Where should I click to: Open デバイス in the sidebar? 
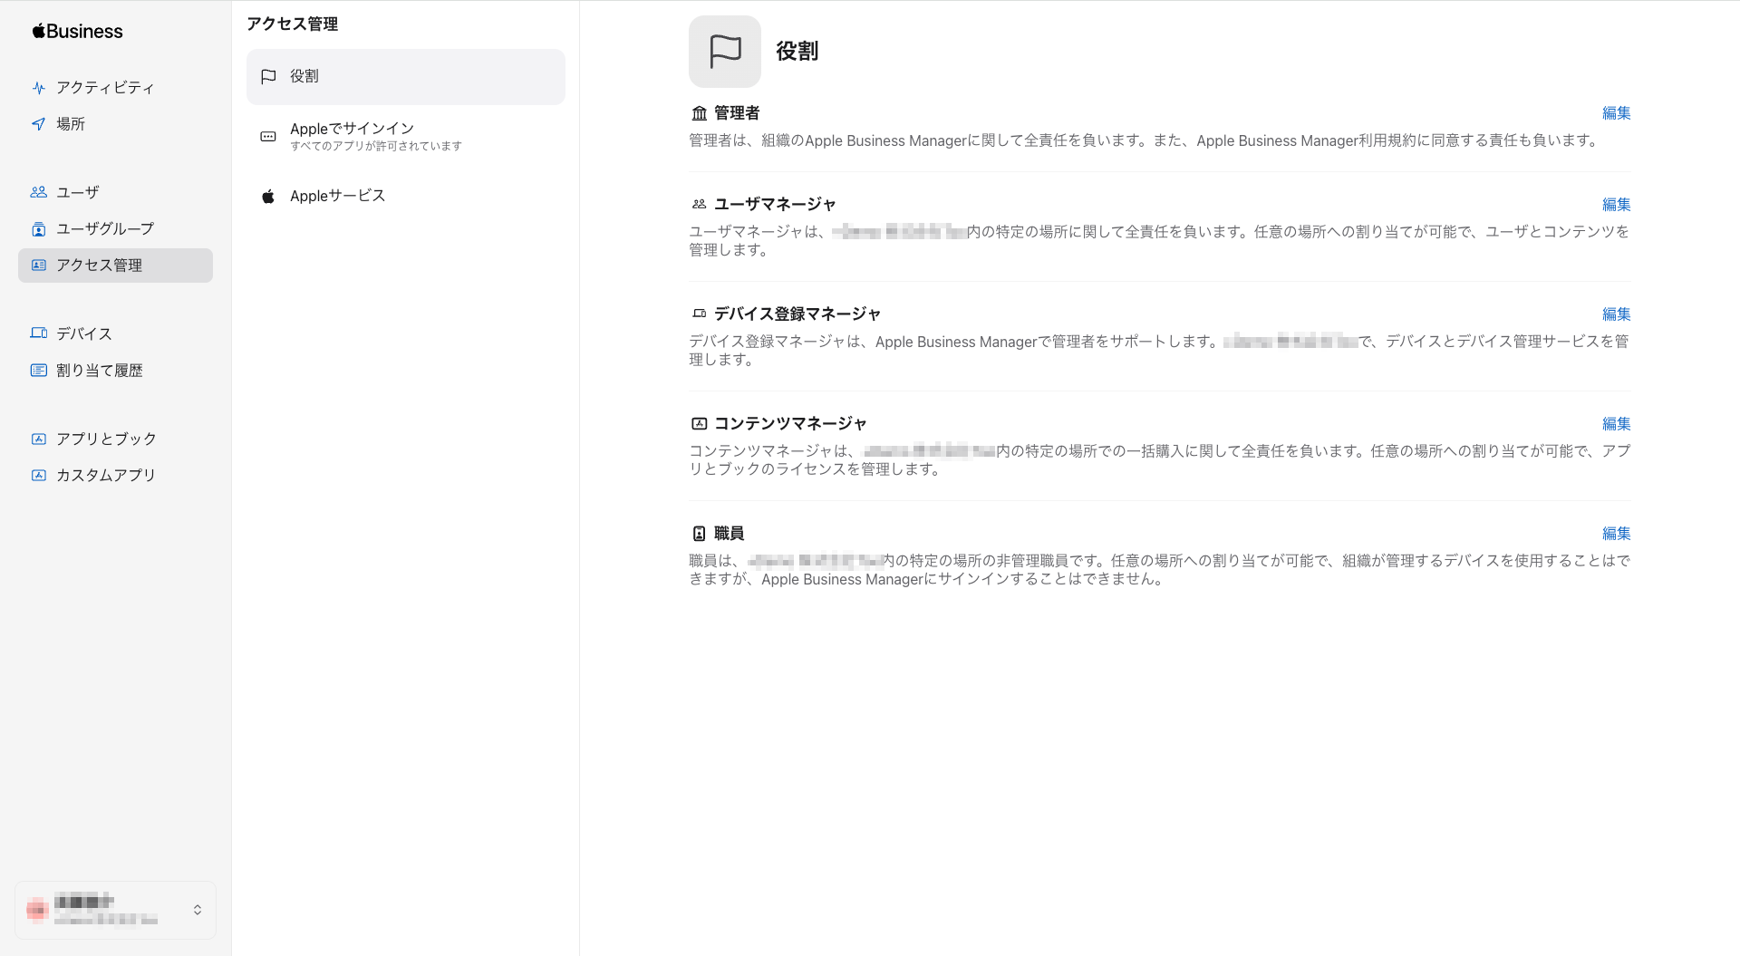tap(115, 333)
